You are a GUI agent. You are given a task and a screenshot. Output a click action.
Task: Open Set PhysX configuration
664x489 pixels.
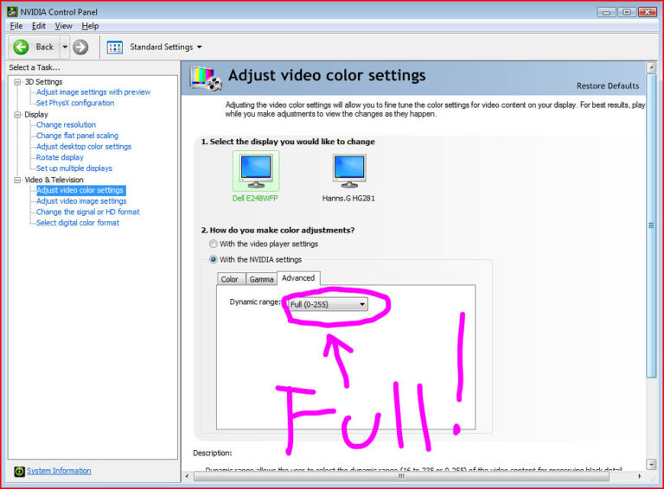[75, 103]
